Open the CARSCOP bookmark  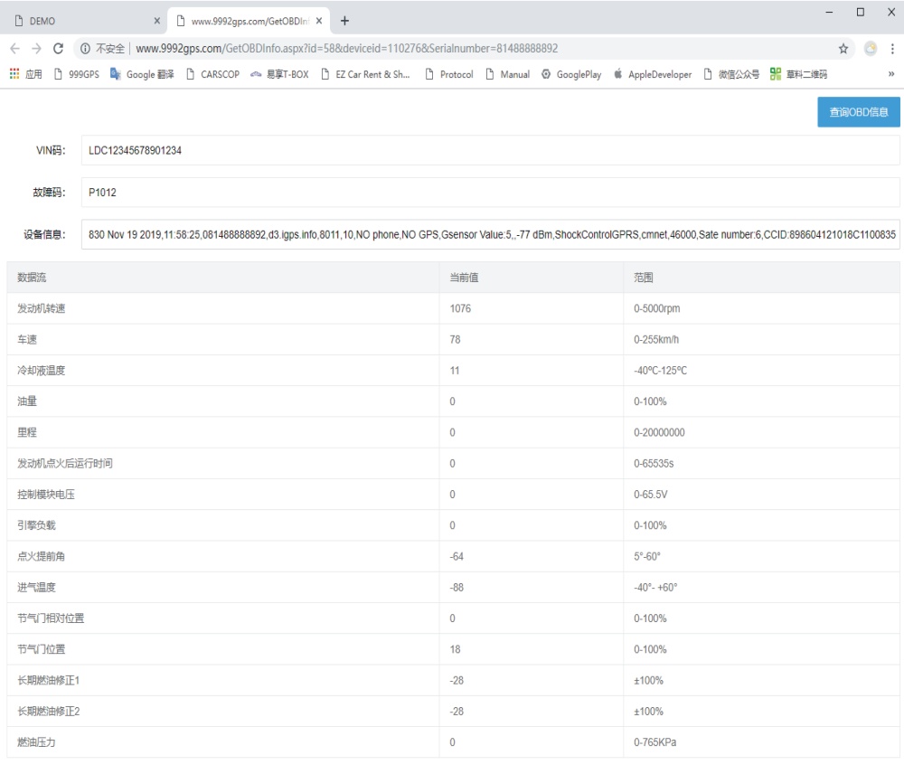[212, 74]
